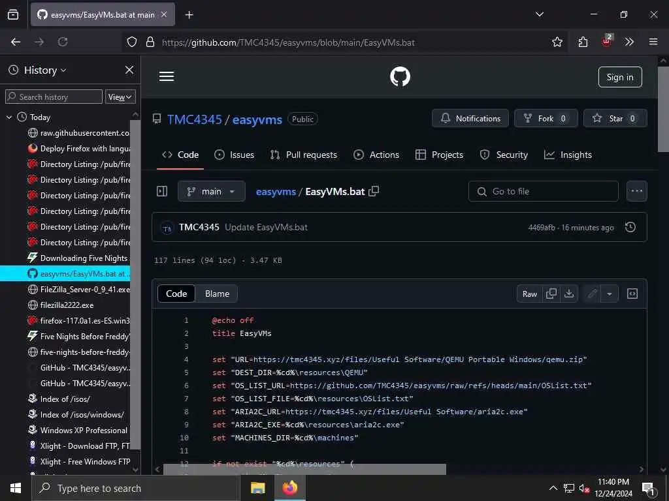The width and height of the screenshot is (669, 501).
Task: Show site security padlock info
Action: 150,42
